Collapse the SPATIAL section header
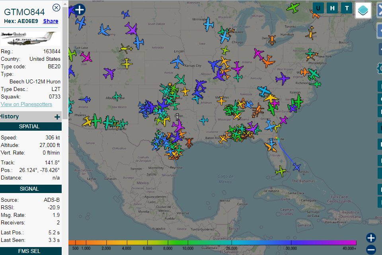Screen dimensions: 382x255 (x=29, y=126)
